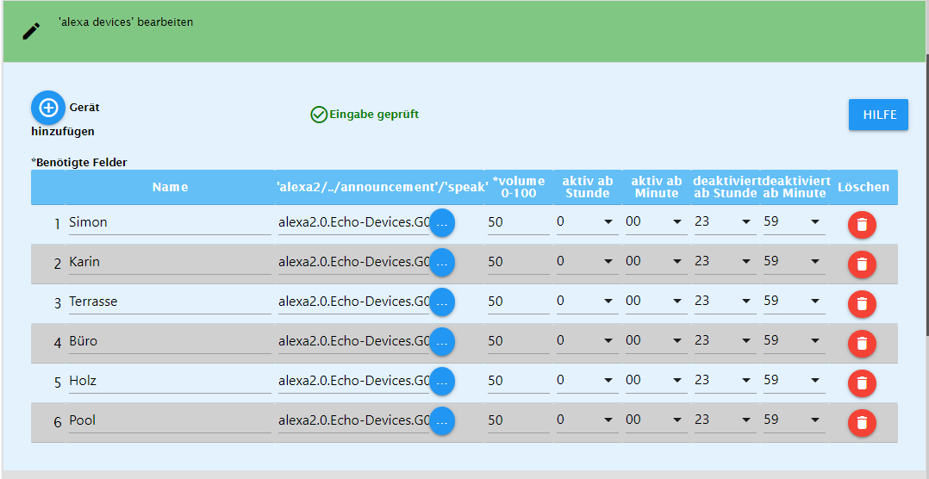Viewport: 929px width, 479px height.
Task: Open 'aktiv ab Minute' dropdown for Pool
Action: coord(656,420)
